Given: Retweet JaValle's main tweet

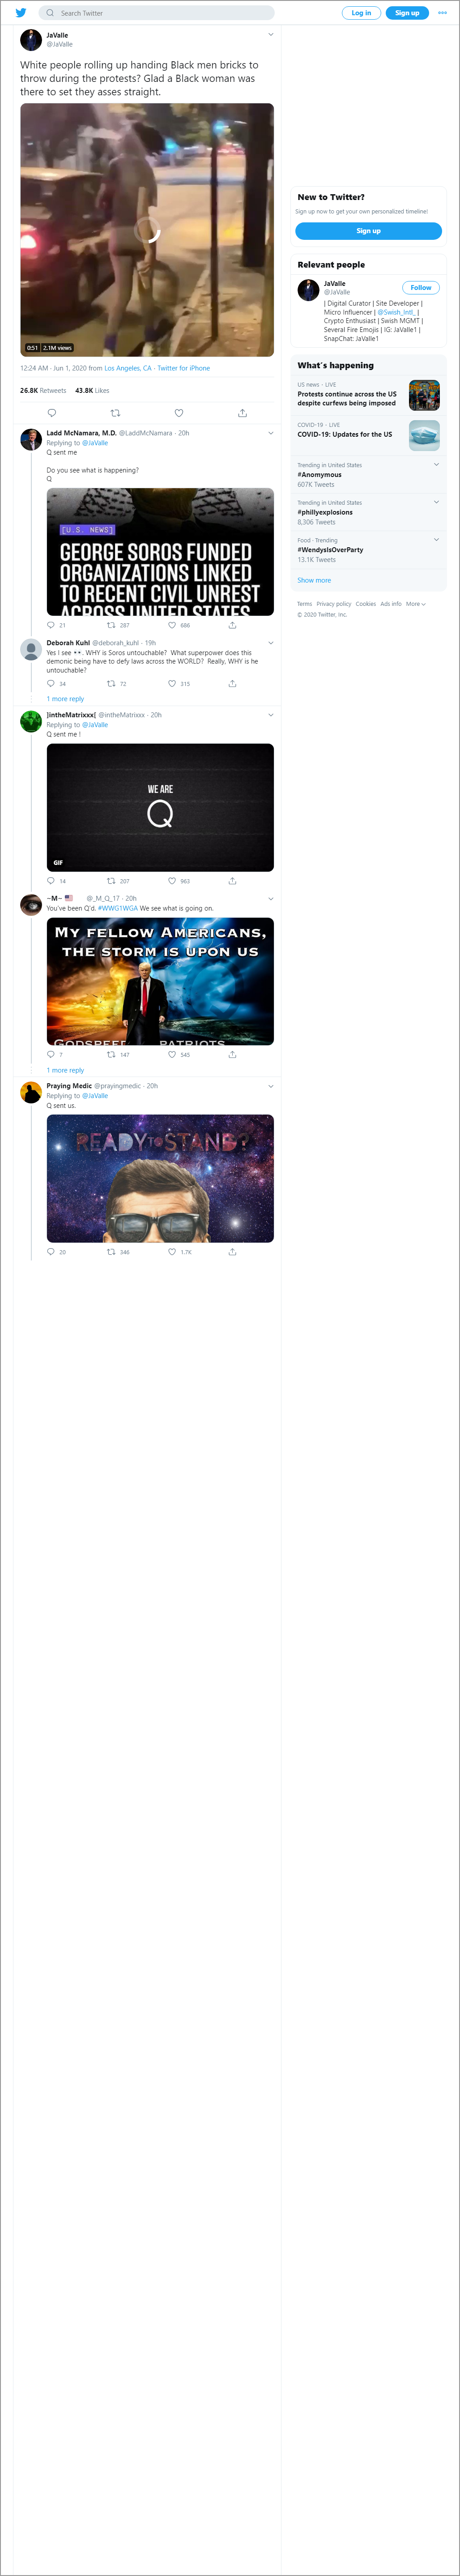Looking at the screenshot, I should pyautogui.click(x=115, y=413).
